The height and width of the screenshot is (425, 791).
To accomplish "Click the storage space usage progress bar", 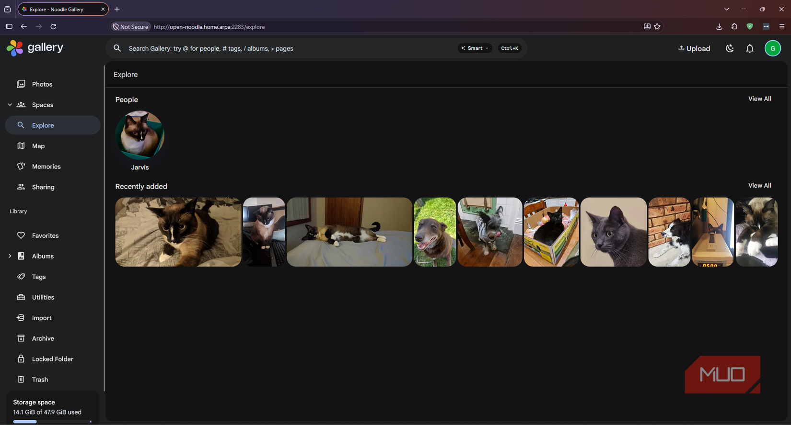I will click(x=52, y=422).
